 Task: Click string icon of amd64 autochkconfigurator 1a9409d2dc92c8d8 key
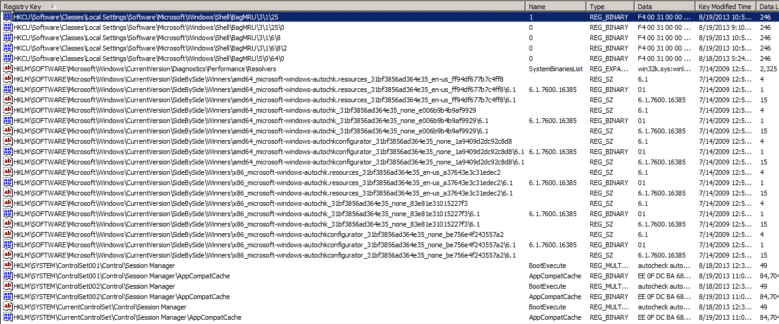point(8,141)
